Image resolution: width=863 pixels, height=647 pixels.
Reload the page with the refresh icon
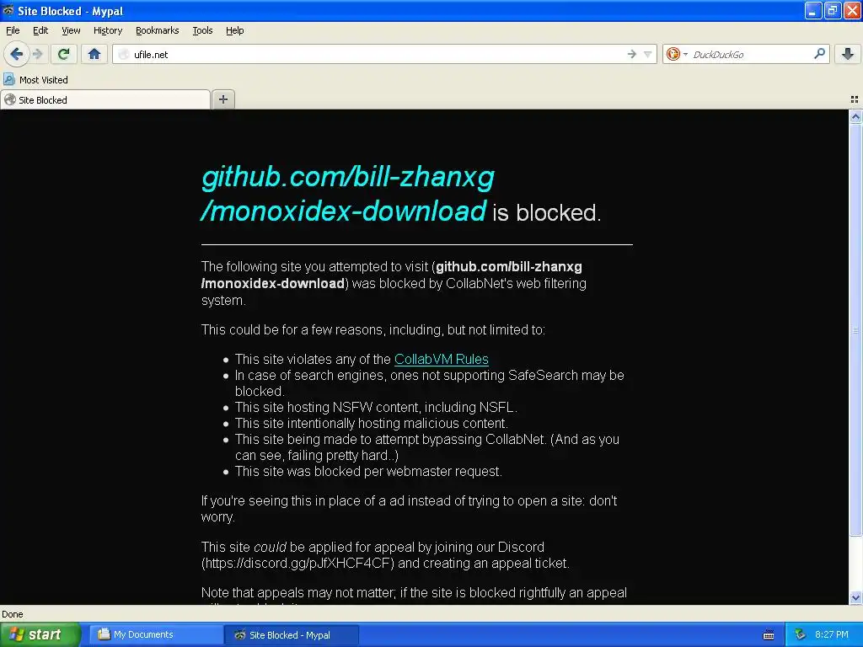(x=64, y=54)
